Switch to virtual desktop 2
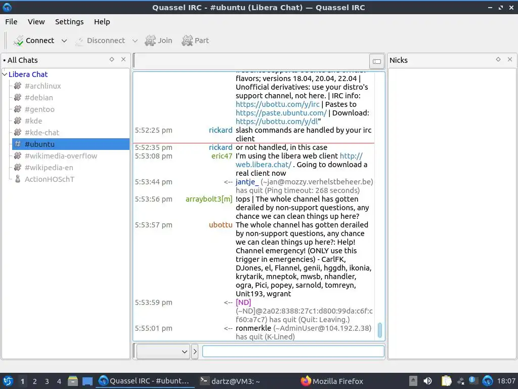518x389 pixels. [35, 381]
